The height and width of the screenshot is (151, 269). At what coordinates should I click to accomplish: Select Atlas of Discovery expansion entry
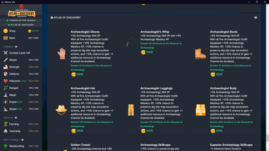tap(21, 25)
